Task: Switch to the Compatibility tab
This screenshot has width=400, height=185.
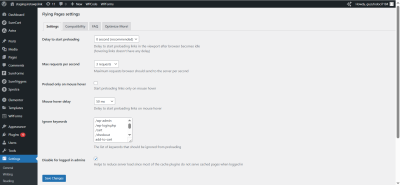Action: pyautogui.click(x=75, y=26)
